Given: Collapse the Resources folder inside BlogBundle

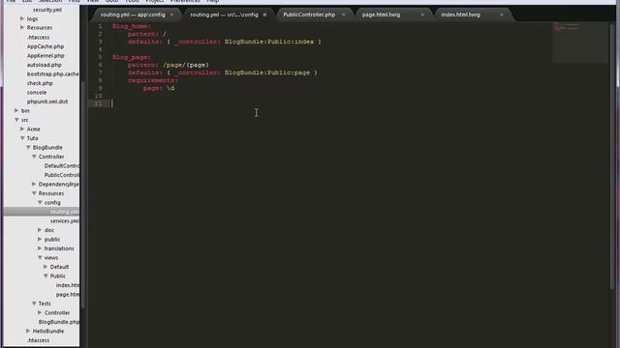Looking at the screenshot, I should click(34, 193).
